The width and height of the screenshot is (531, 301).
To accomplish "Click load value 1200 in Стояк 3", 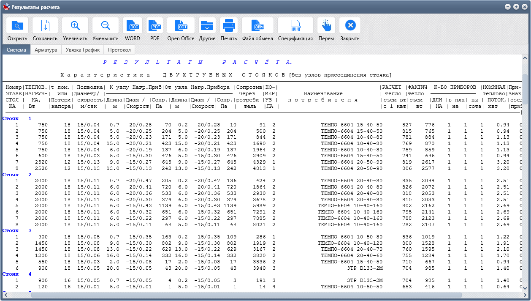I will (x=41, y=255).
